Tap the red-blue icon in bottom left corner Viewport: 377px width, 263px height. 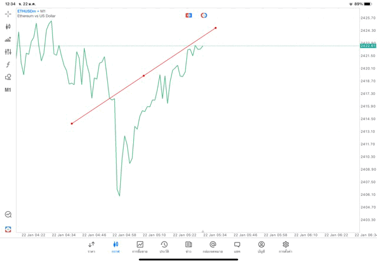click(x=8, y=229)
